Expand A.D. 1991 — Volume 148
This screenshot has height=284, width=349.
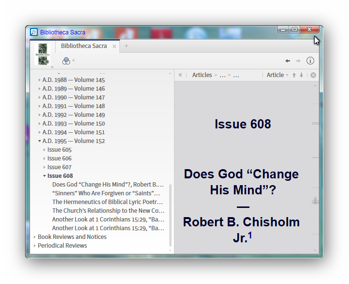(40, 106)
